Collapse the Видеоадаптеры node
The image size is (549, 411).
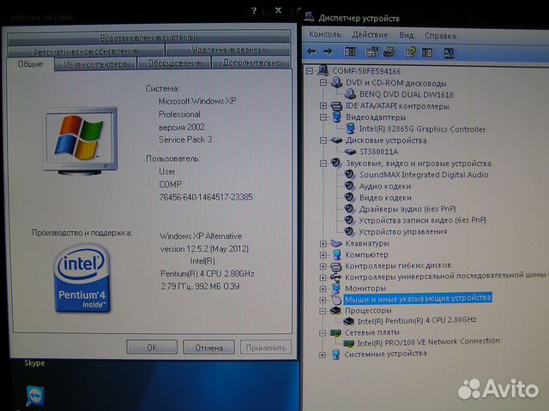pyautogui.click(x=323, y=117)
